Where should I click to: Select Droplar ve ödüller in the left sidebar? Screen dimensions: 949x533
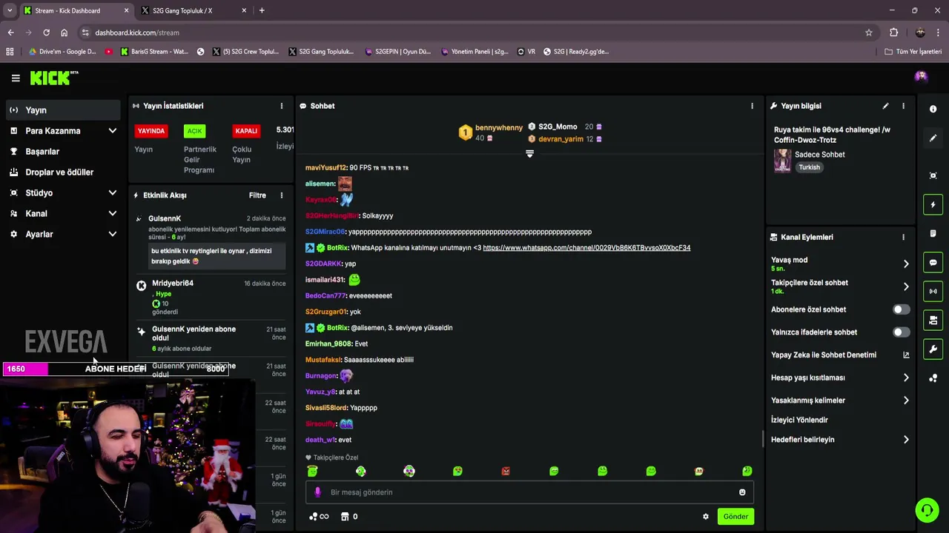point(62,172)
